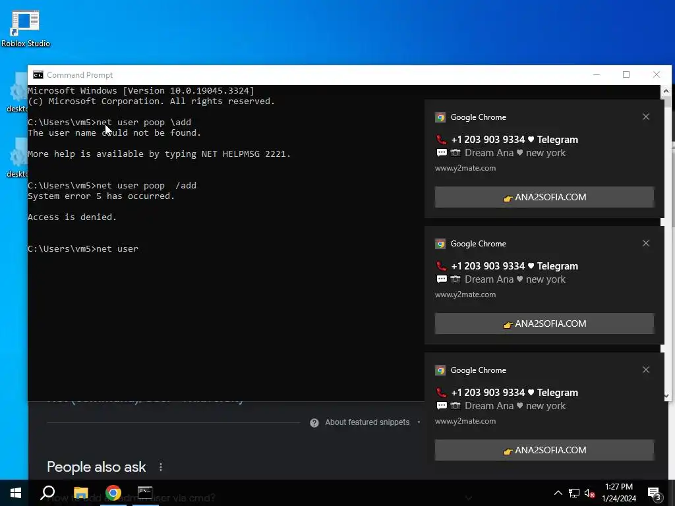Viewport: 675px width, 506px height.
Task: Click ANA2SOFIA.COM button in top notification
Action: pyautogui.click(x=544, y=197)
